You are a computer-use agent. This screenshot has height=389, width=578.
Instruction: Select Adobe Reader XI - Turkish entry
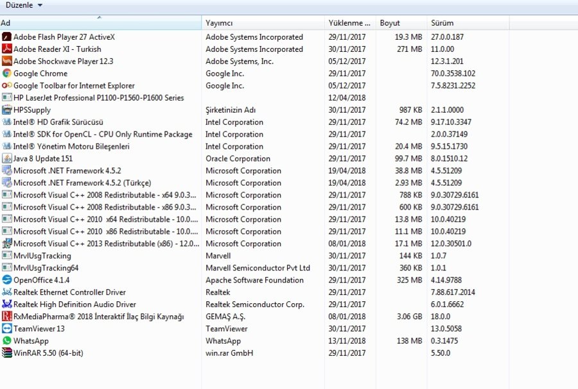point(57,49)
